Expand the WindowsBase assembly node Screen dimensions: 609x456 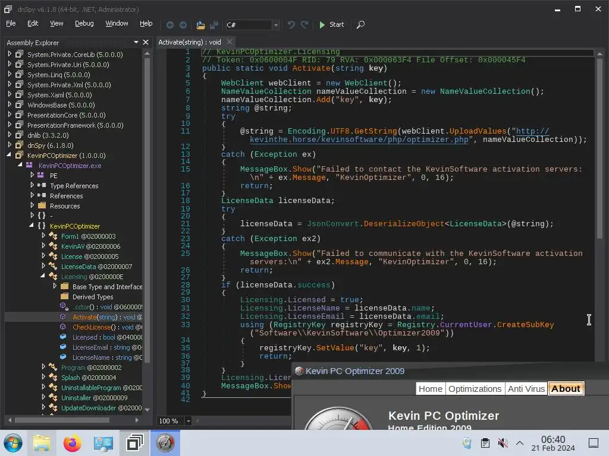click(x=10, y=104)
